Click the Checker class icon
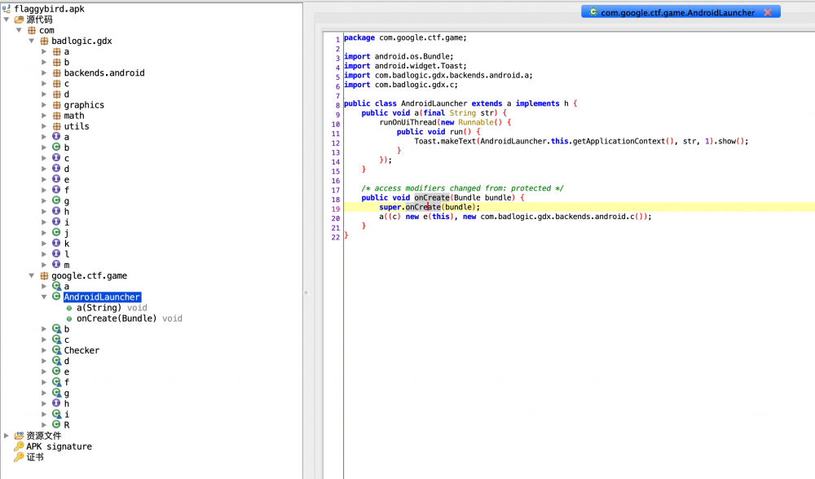 56,350
